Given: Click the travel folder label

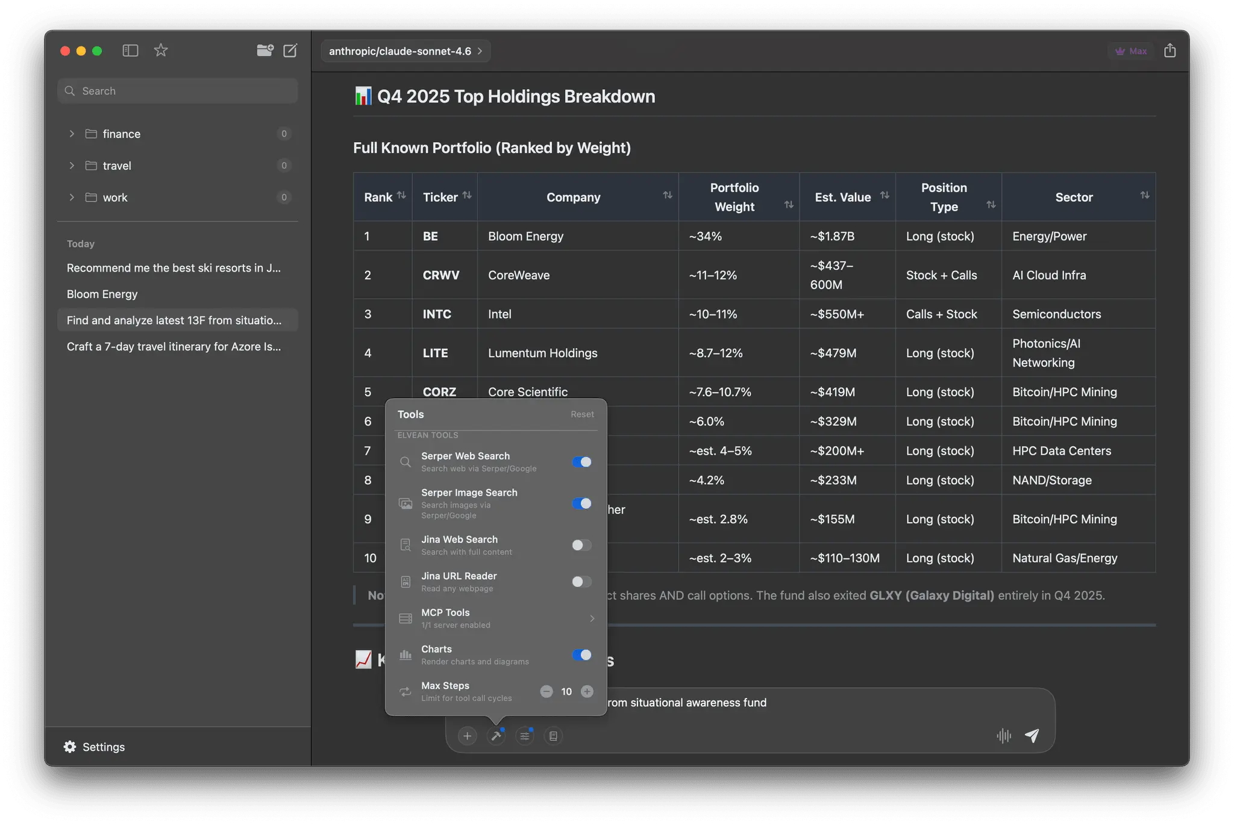Looking at the screenshot, I should pos(117,166).
